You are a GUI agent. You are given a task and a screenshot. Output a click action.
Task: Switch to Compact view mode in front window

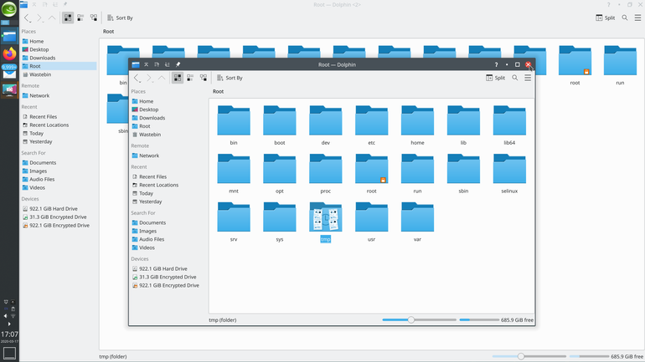tap(190, 78)
